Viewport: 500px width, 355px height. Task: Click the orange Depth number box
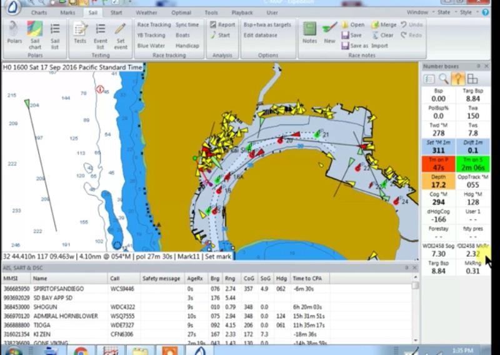(439, 181)
